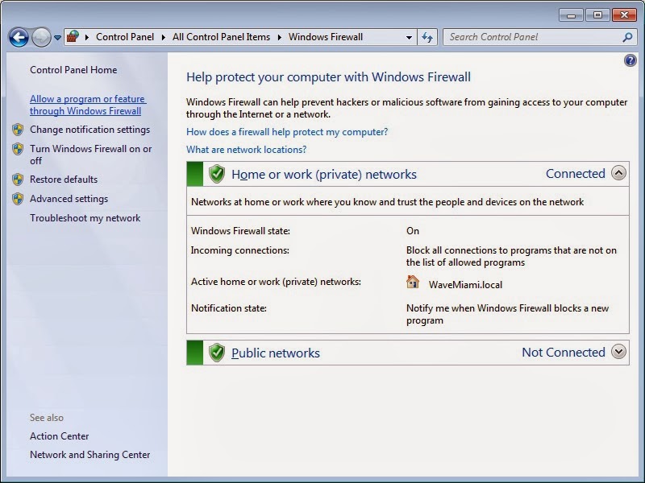Screen dimensions: 645x483
Task: Open Network and Sharing Center link
Action: click(89, 455)
